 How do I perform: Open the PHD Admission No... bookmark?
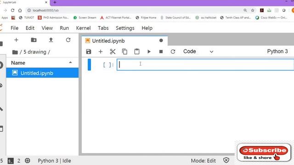click(53, 17)
